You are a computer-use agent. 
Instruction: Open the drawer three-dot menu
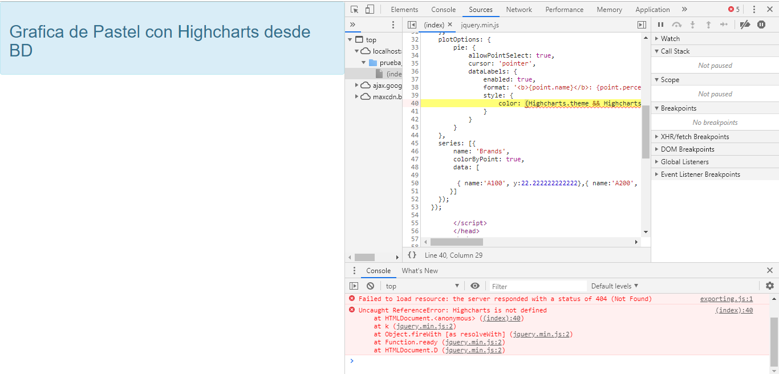point(354,271)
